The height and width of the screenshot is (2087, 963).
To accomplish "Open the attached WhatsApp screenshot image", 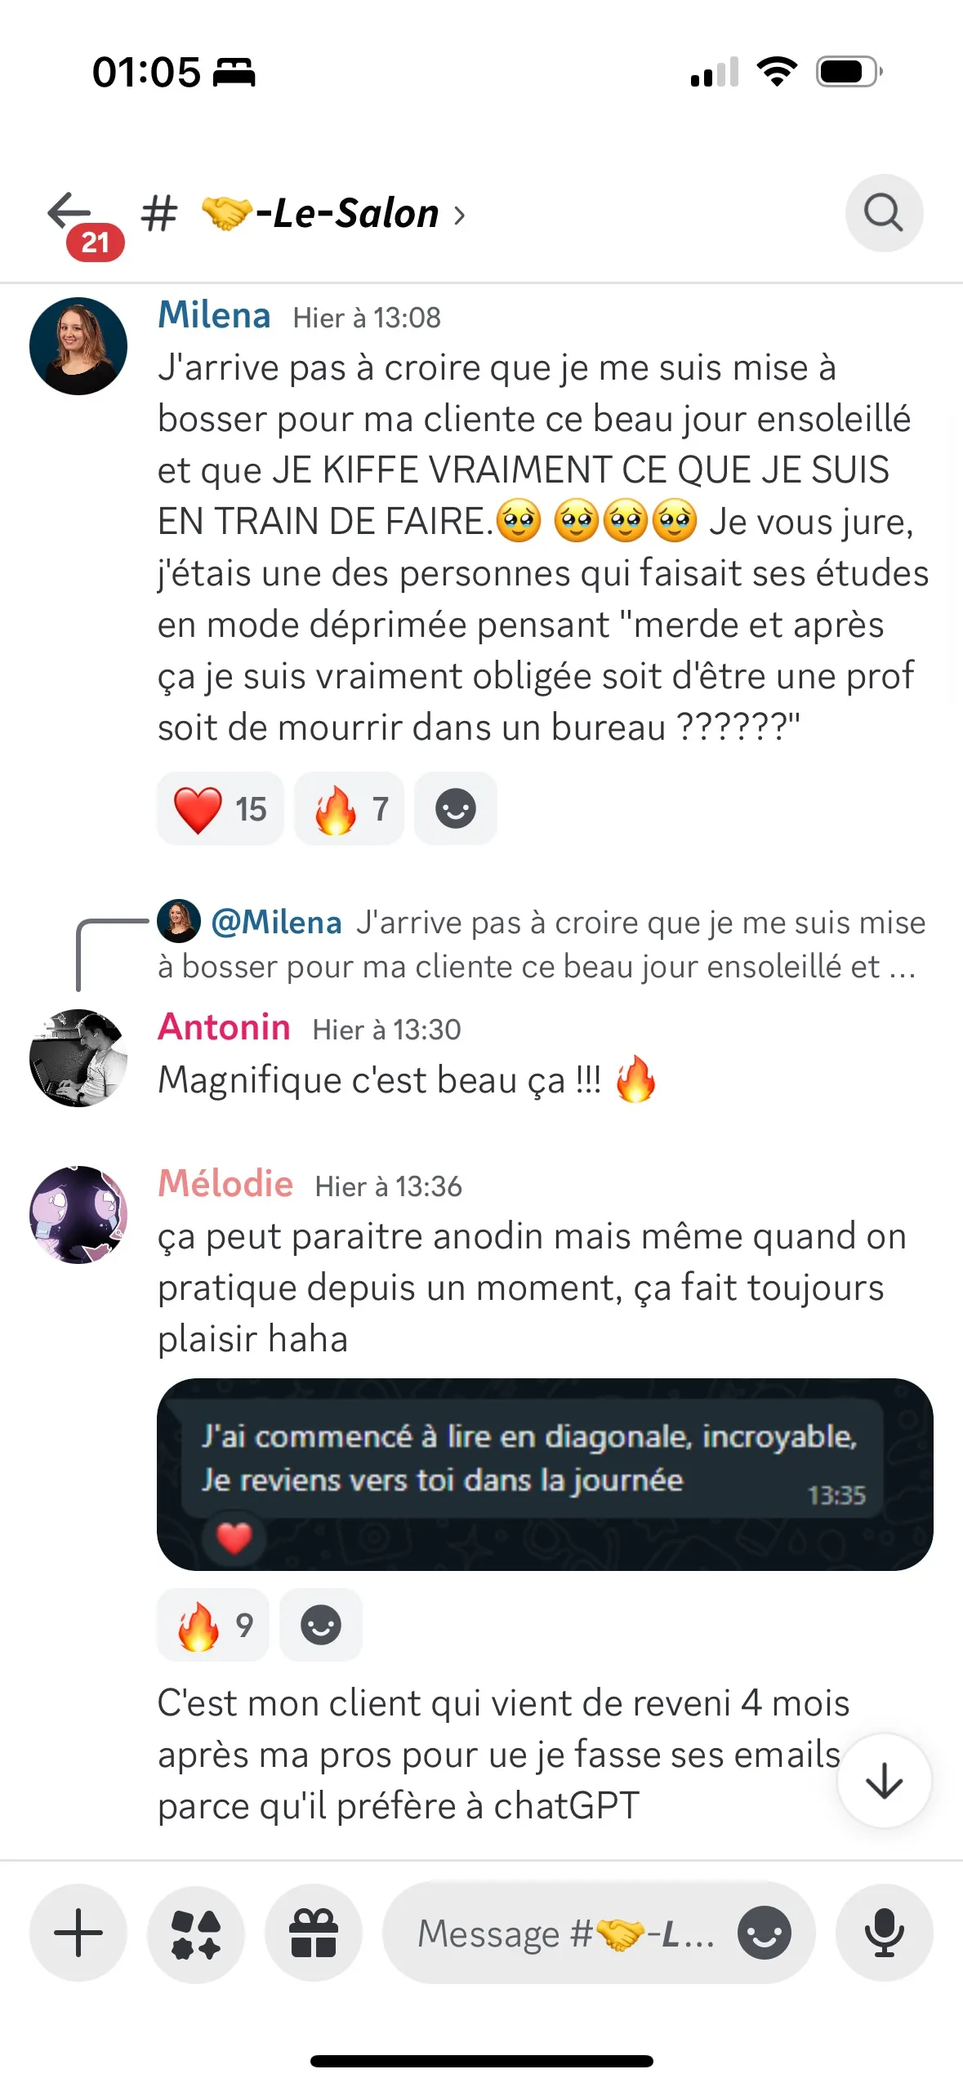I will pos(545,1474).
